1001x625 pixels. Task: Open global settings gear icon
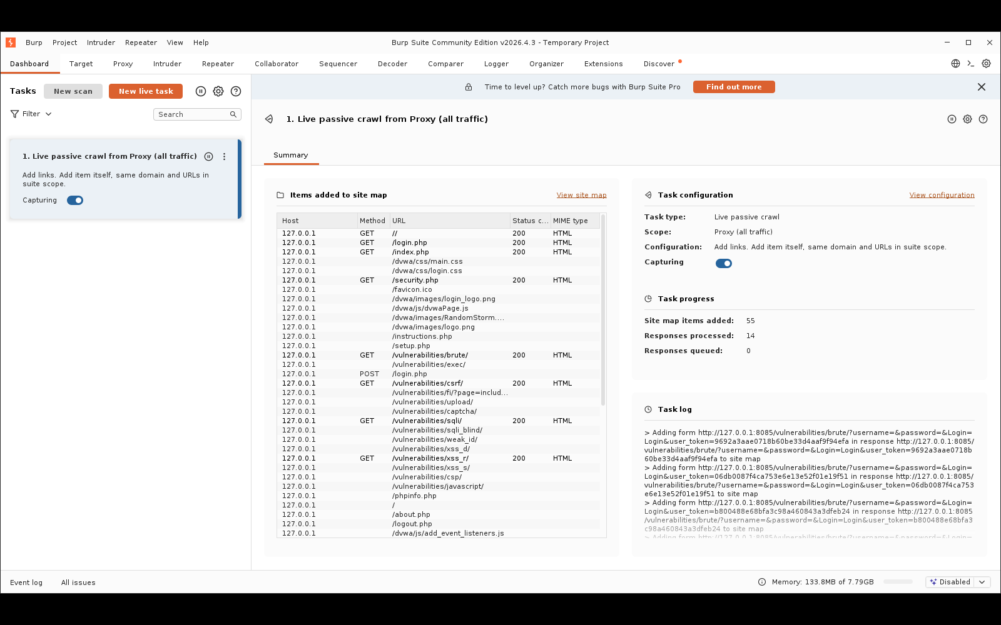click(x=986, y=63)
